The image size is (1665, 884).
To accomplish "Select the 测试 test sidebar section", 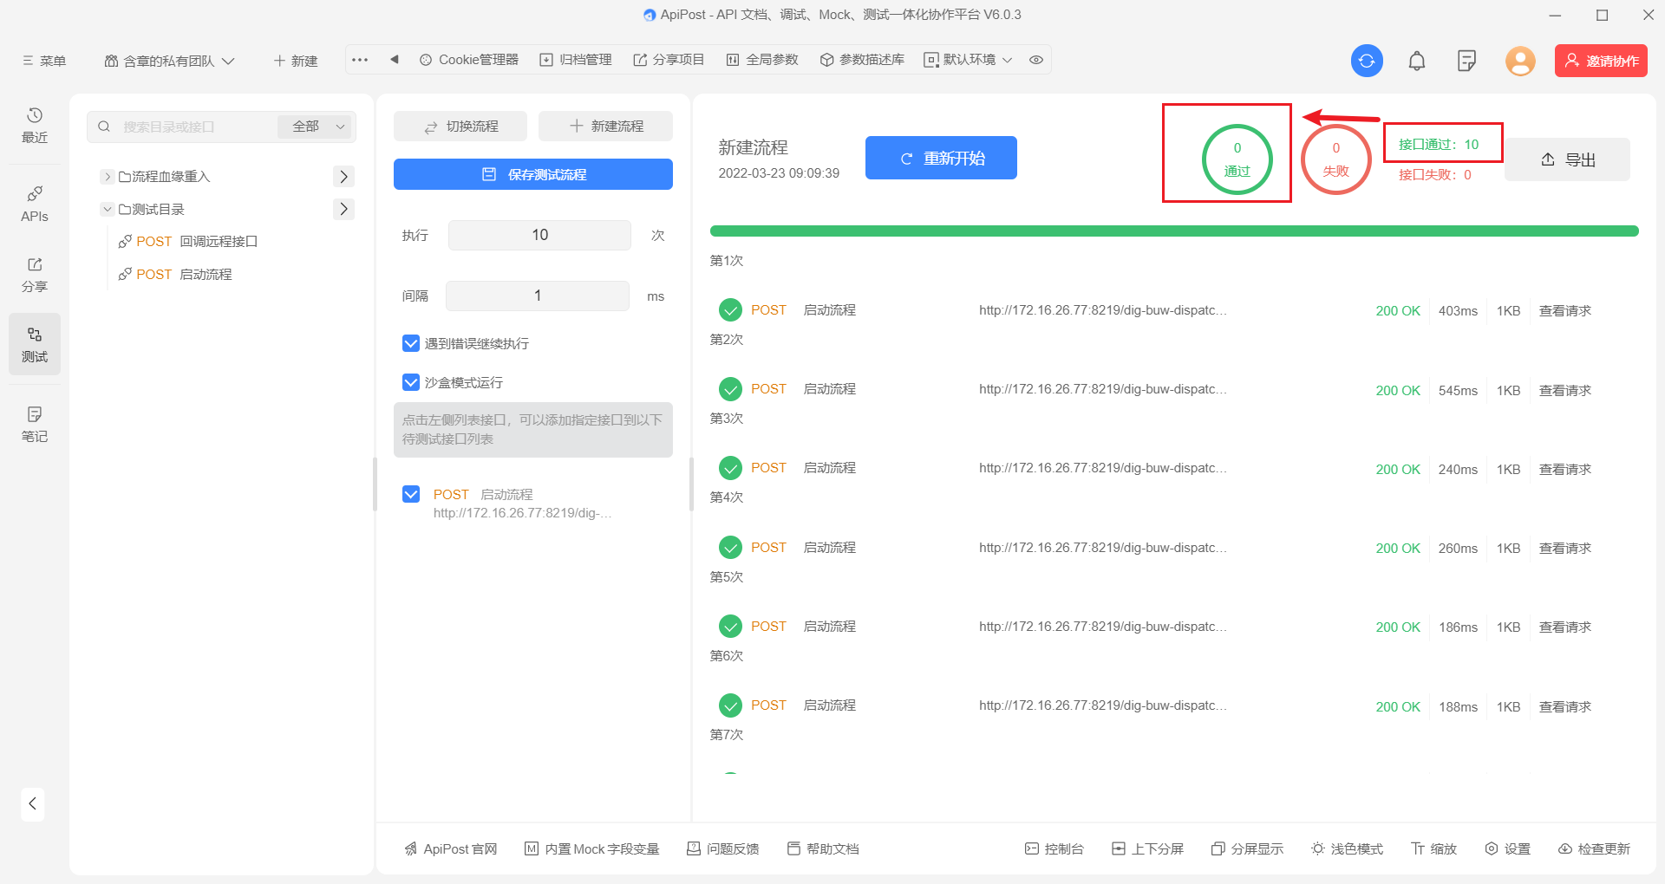I will click(35, 345).
